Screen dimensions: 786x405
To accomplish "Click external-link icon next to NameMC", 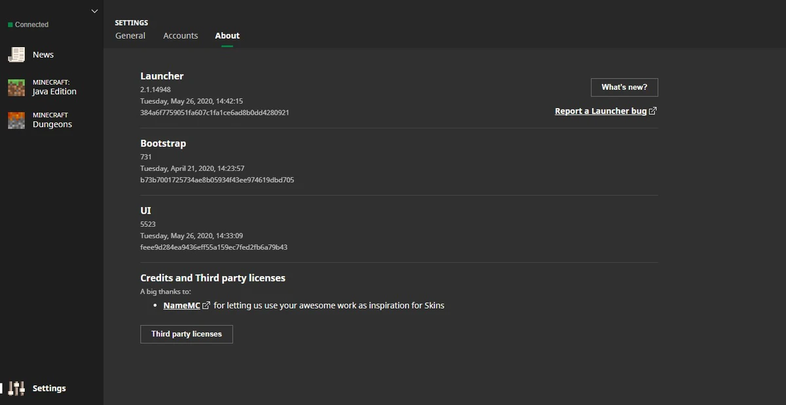I will 206,305.
